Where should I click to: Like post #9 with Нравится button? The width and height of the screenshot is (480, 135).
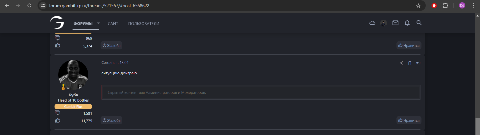409,120
